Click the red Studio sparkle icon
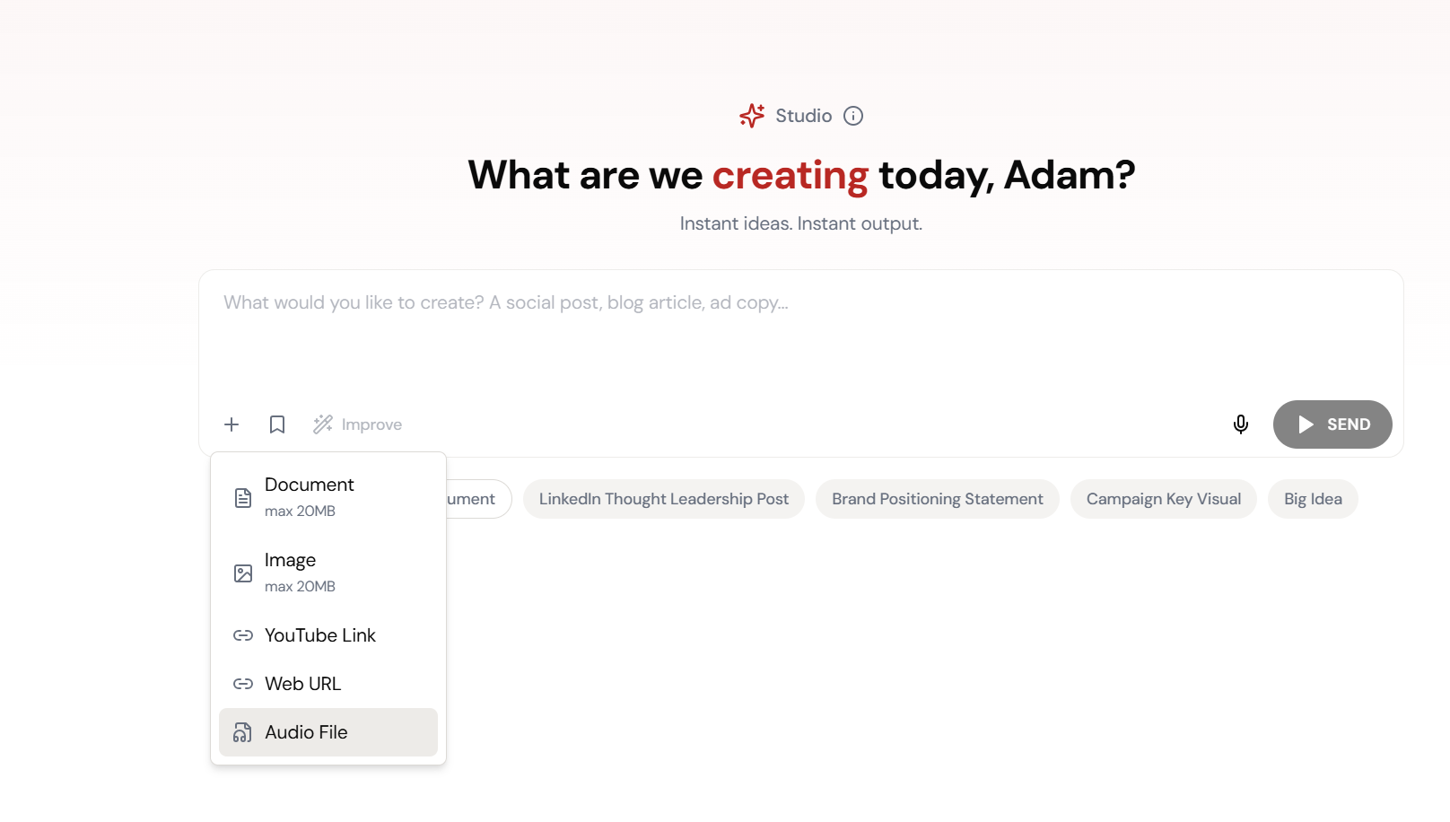Viewport: 1450px width, 822px height. coord(752,116)
